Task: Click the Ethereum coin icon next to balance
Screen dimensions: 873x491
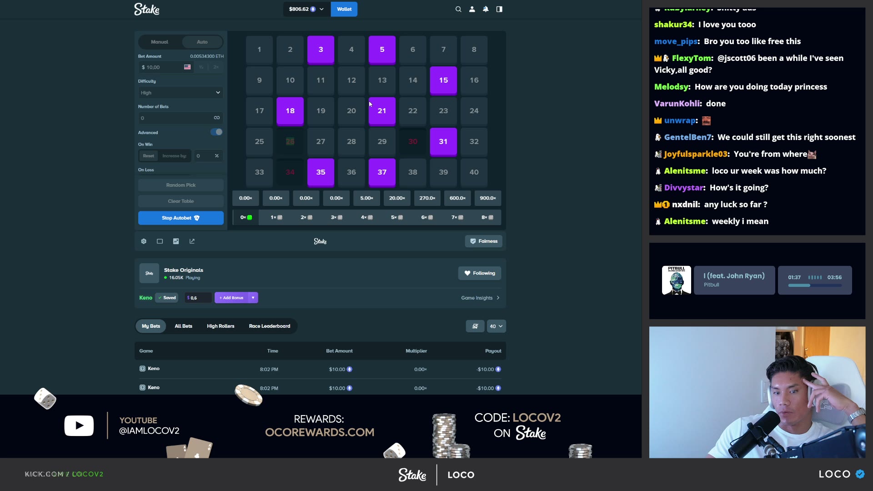Action: tap(313, 9)
